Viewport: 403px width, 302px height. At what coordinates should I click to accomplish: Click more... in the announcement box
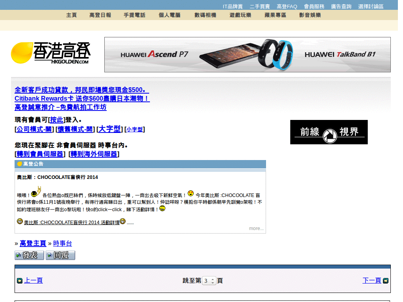256,228
